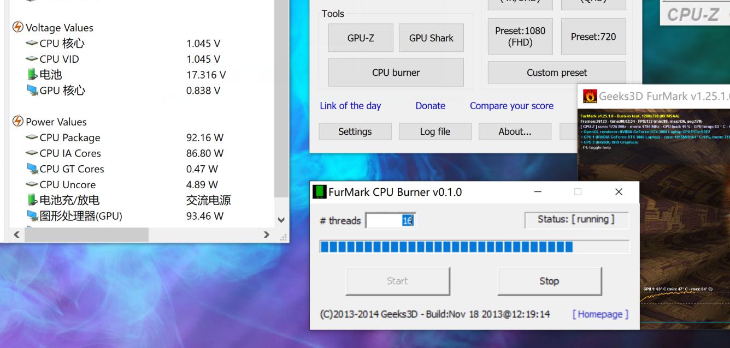
Task: Click the Power Values lightning bolt icon
Action: (x=18, y=122)
